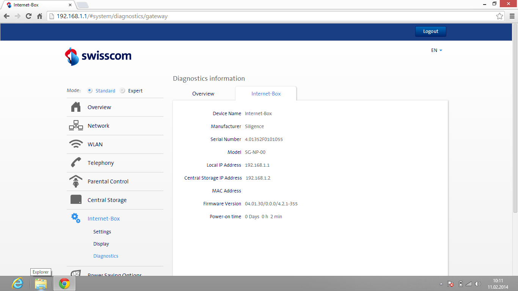518x291 pixels.
Task: Open the EN language dropdown
Action: click(x=436, y=50)
